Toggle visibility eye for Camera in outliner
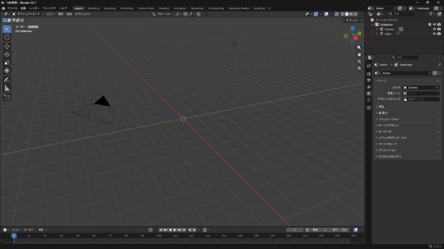Viewport: 444px width, 249px height. (434, 29)
